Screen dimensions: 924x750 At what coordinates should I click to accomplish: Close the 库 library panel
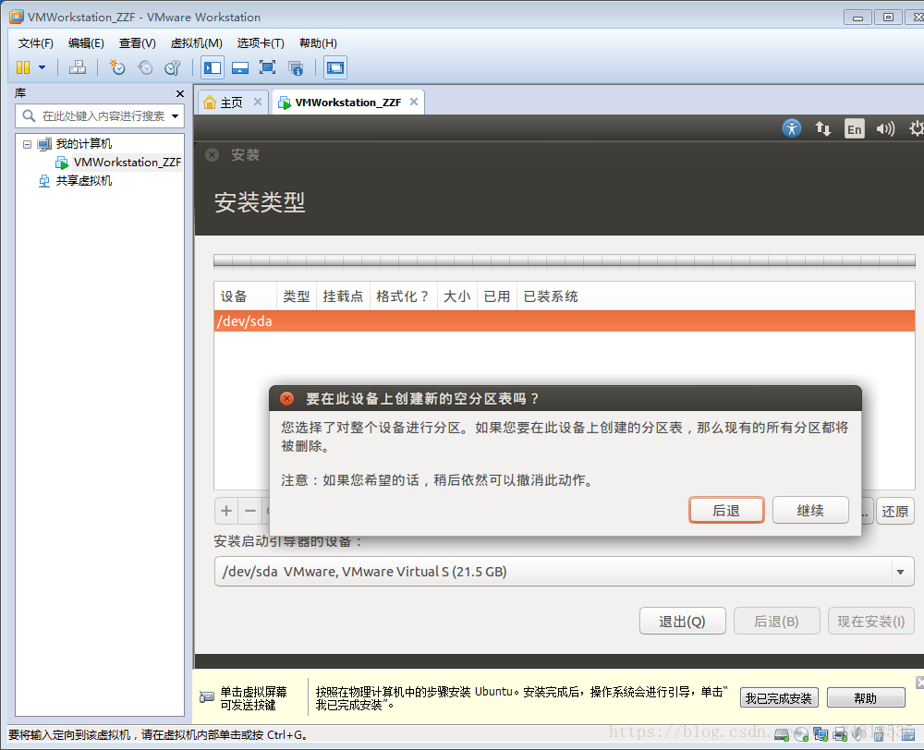pyautogui.click(x=180, y=93)
